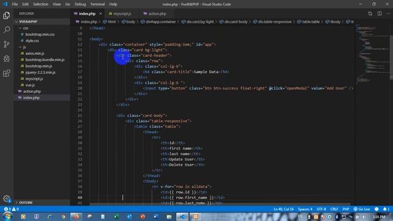Open vue.js in Explorer
The height and width of the screenshot is (221, 393).
[30, 85]
